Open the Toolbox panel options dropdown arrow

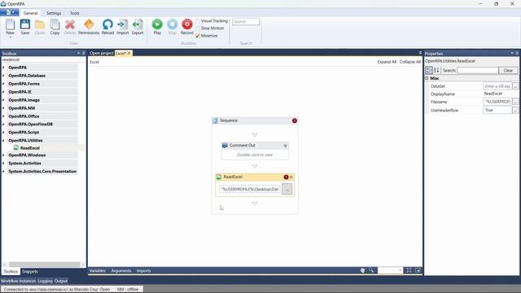79,53
